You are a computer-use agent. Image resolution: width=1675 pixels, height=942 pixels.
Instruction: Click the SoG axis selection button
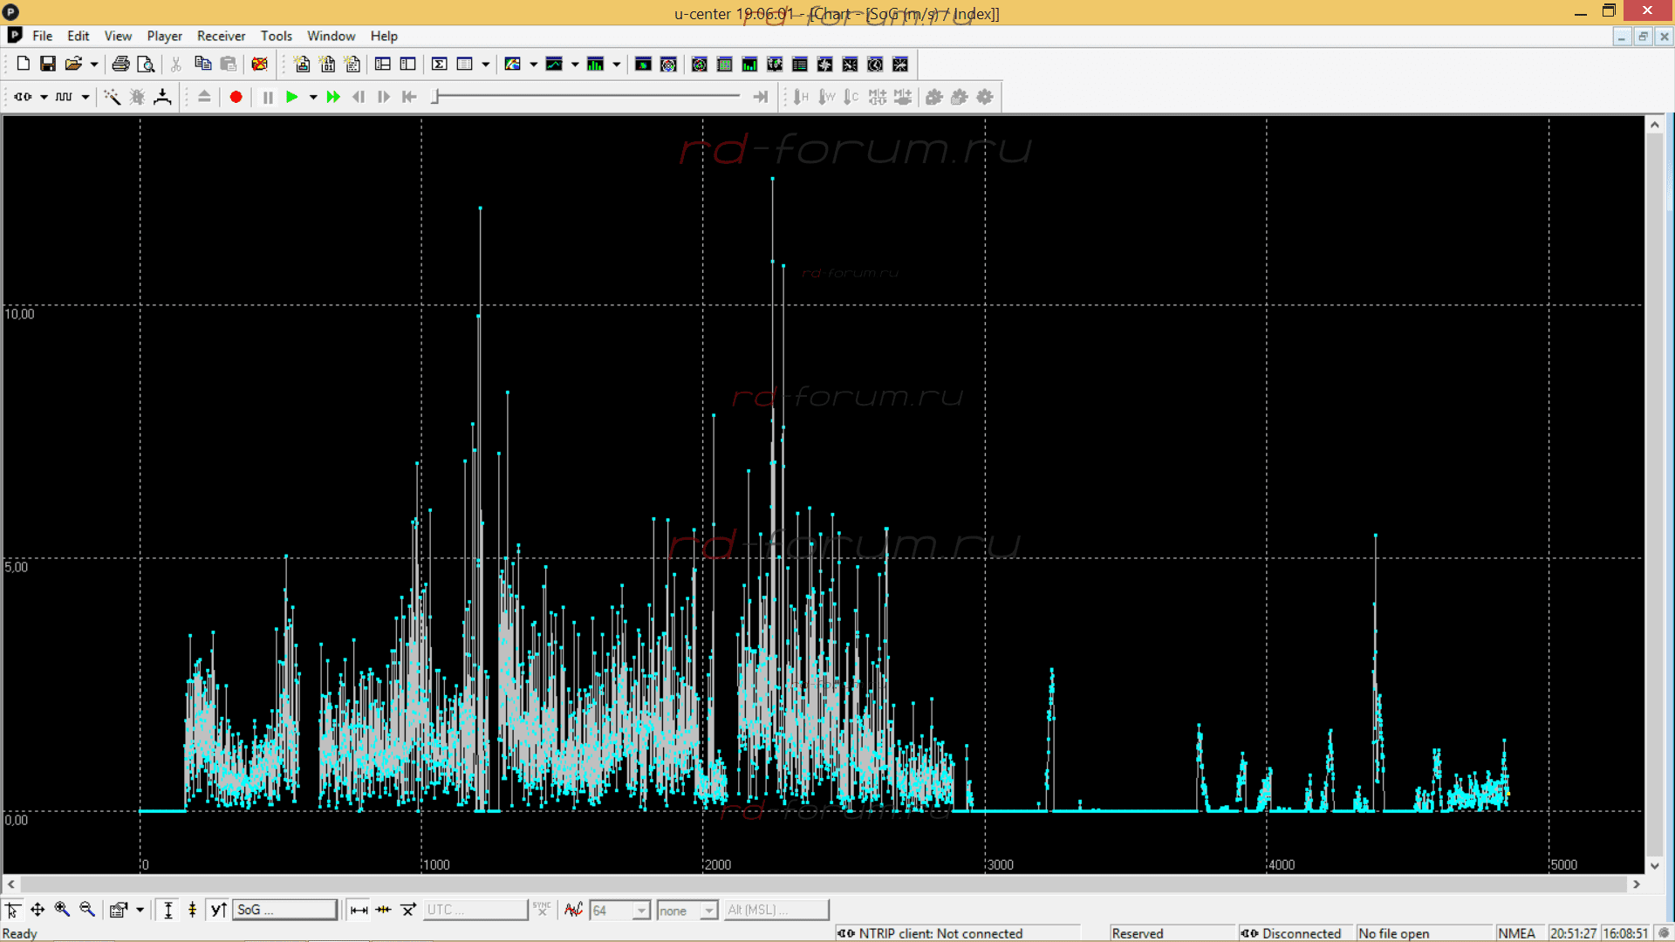click(284, 910)
